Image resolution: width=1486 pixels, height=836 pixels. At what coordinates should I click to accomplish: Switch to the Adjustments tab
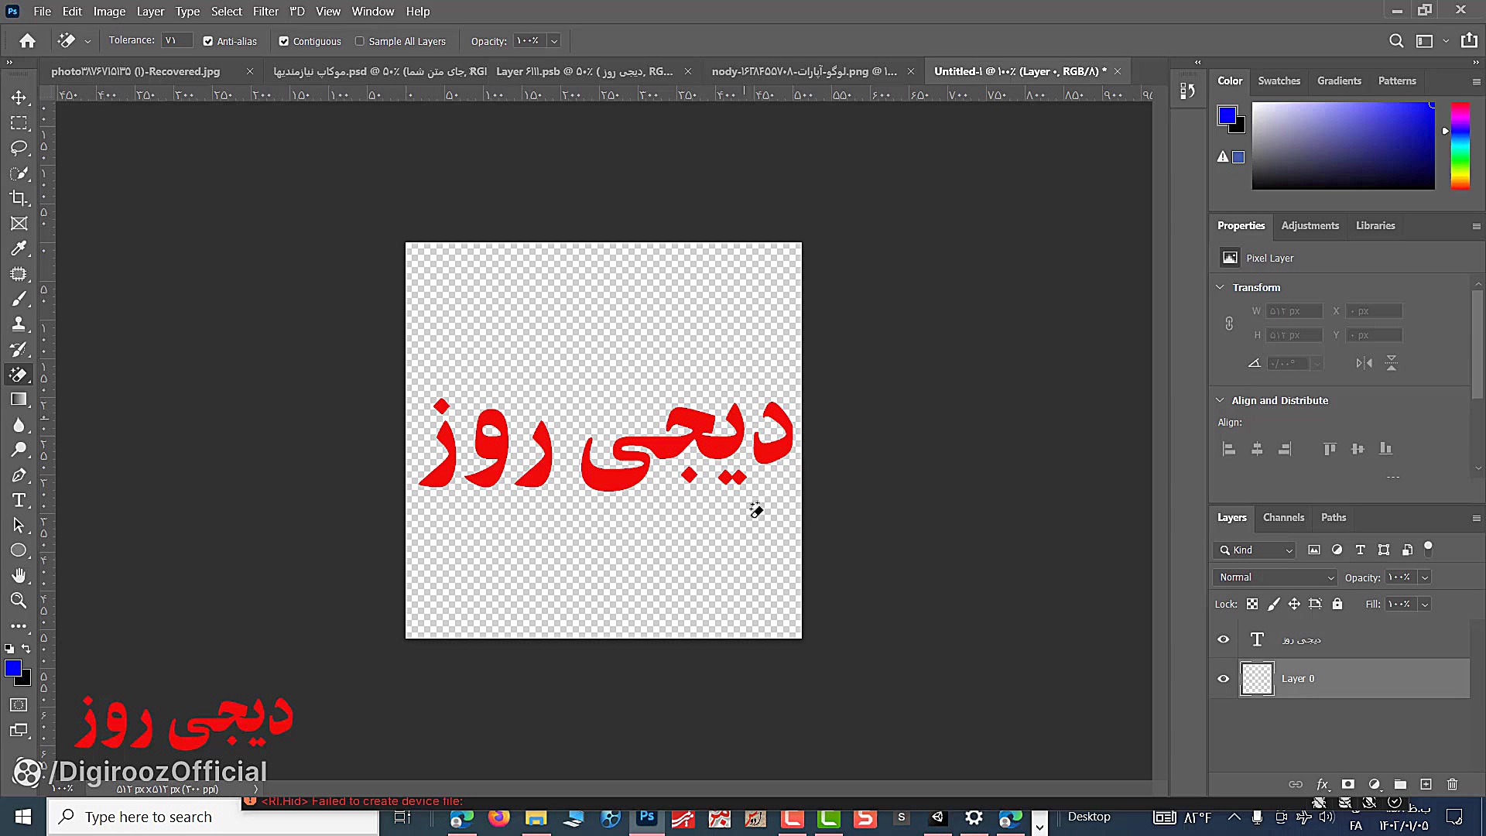pyautogui.click(x=1310, y=225)
